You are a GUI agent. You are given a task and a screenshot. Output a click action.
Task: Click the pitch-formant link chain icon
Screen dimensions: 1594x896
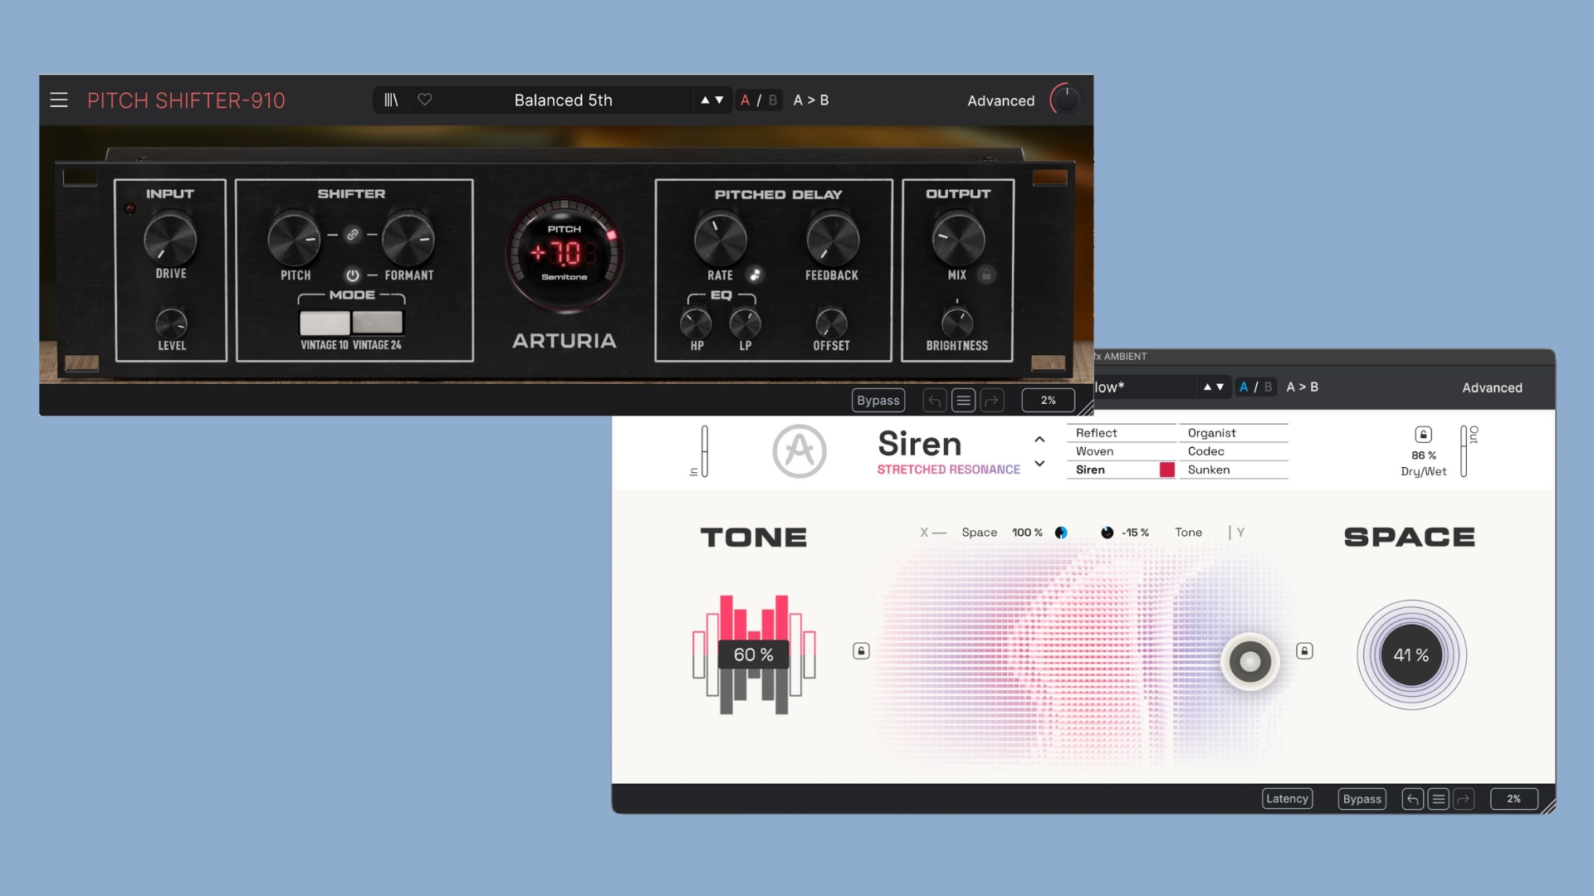353,235
